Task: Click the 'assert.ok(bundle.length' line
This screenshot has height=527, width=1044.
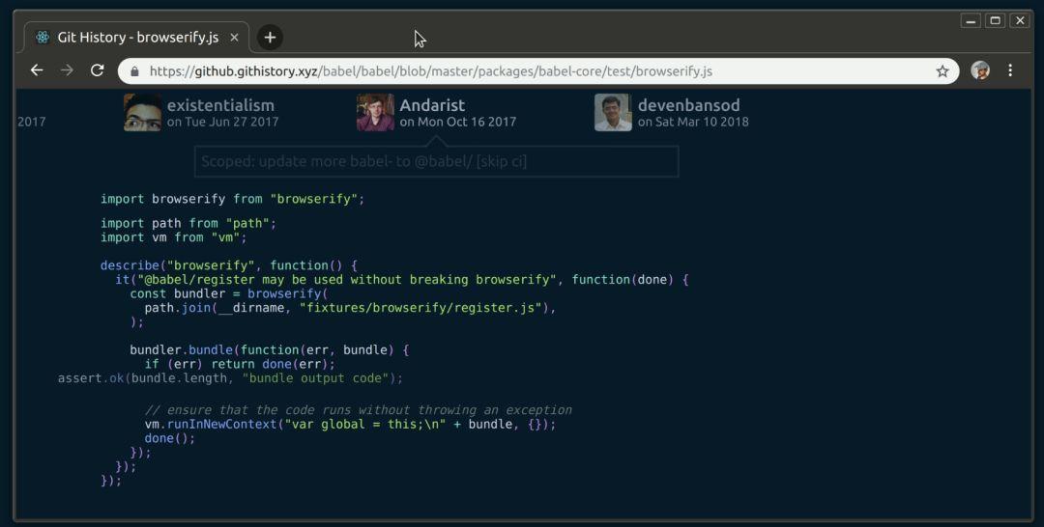Action: [x=230, y=378]
